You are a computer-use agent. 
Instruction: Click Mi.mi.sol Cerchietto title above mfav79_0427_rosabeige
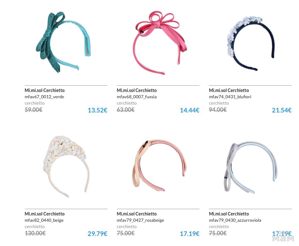(x=137, y=214)
